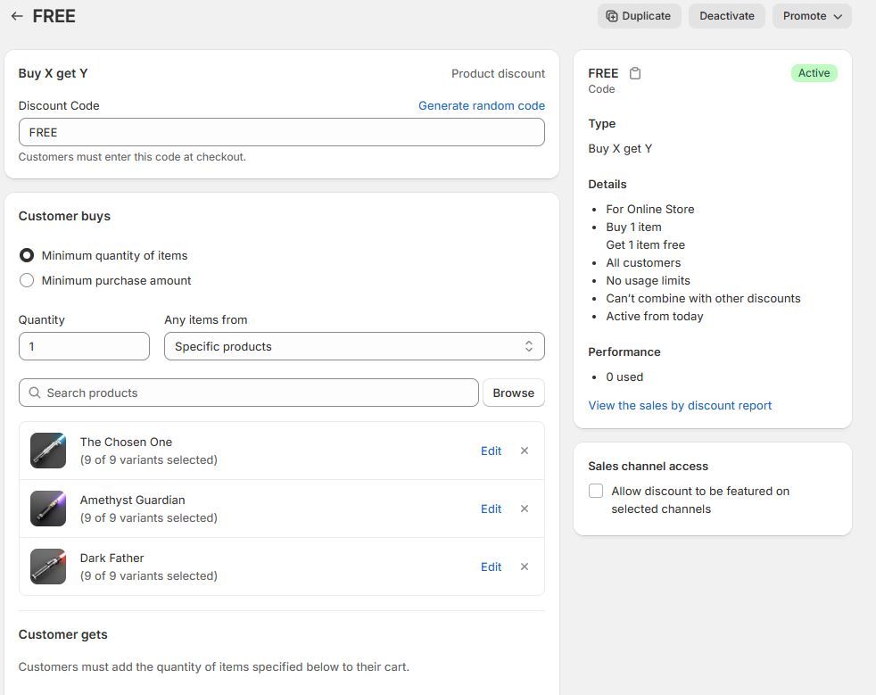Select Minimum purchase amount option
The height and width of the screenshot is (695, 876).
[27, 280]
